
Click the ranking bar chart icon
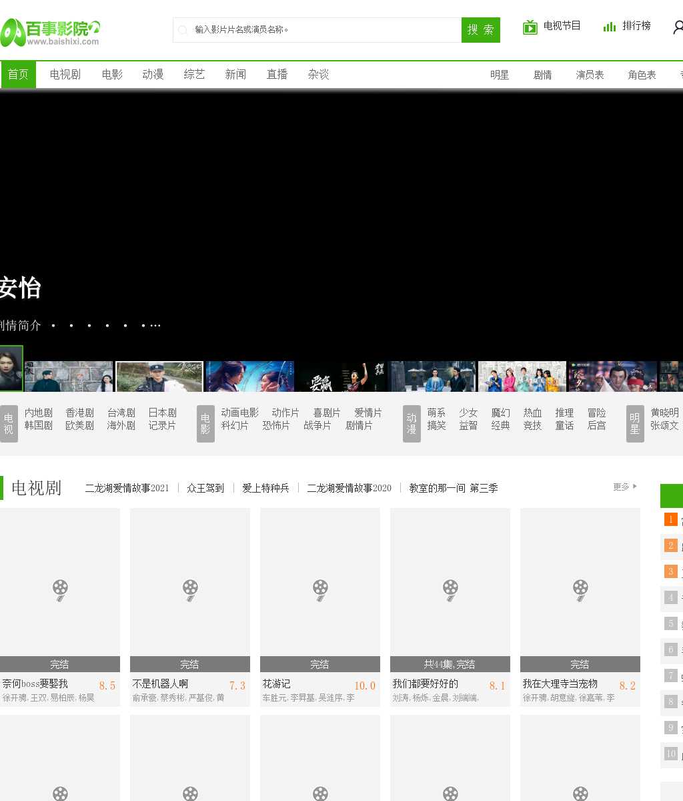609,27
